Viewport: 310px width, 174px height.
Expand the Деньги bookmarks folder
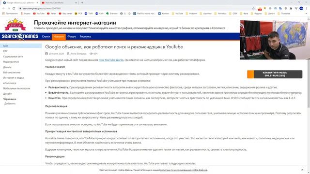tap(270, 14)
